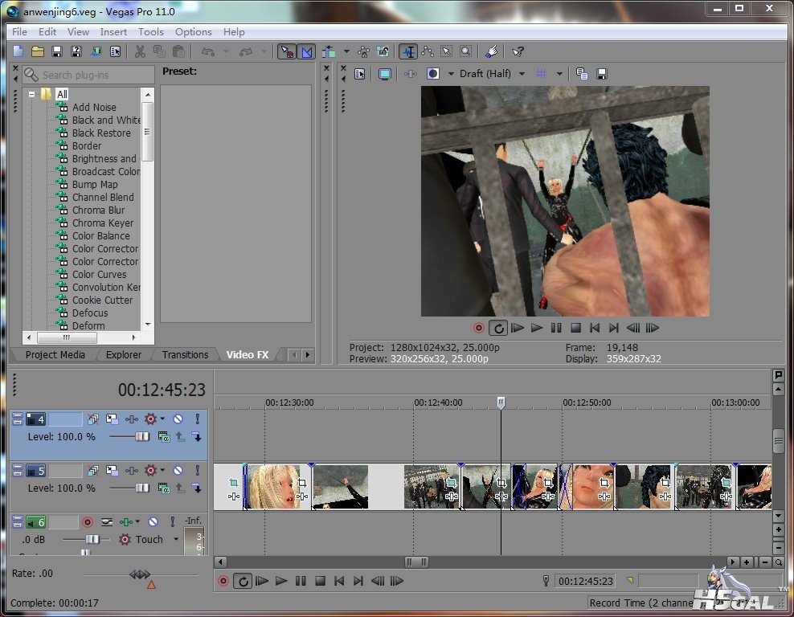Collapse the All plug-ins folder
Screen dimensions: 794x617
coord(32,94)
